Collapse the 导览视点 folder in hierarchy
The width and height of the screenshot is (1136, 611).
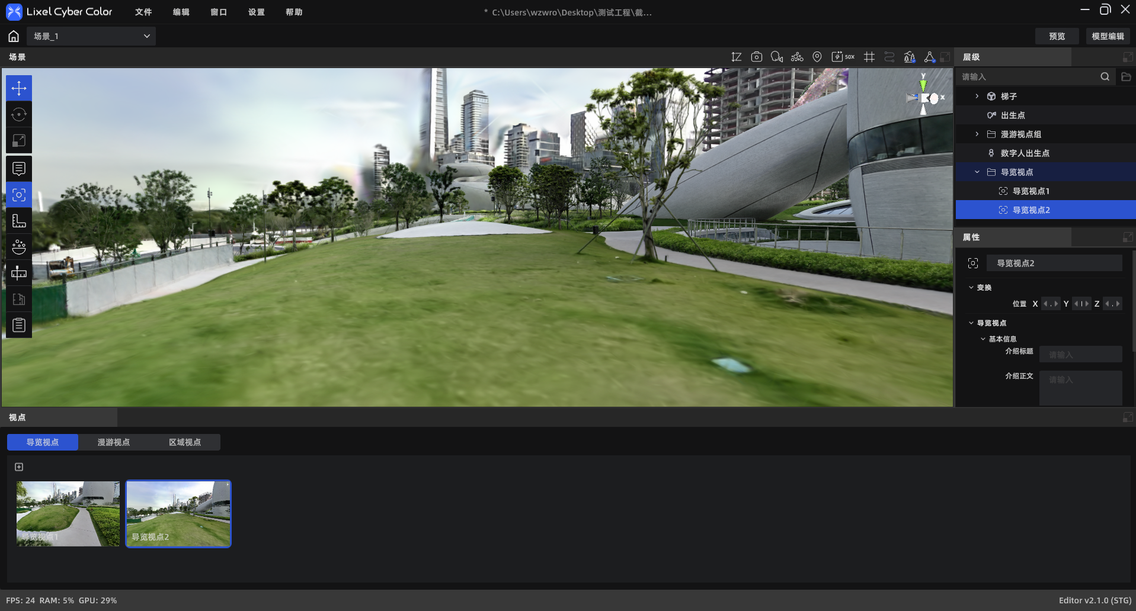click(x=977, y=172)
